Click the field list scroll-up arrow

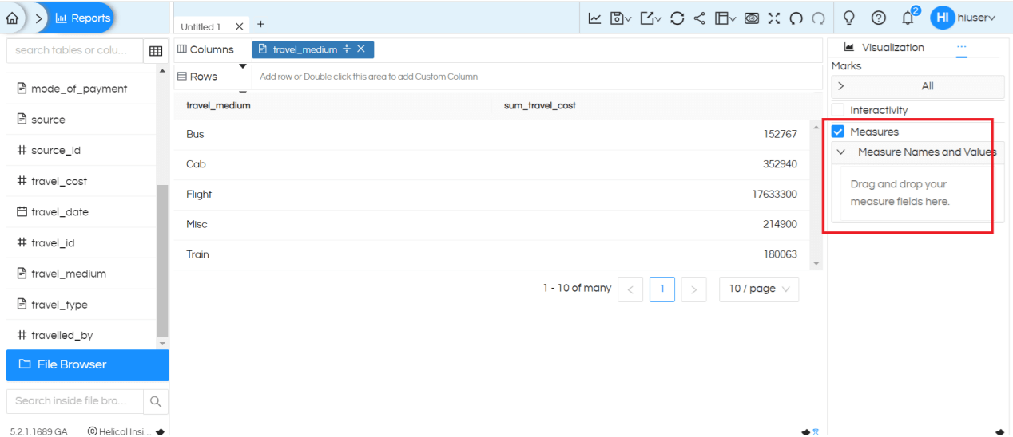[163, 71]
